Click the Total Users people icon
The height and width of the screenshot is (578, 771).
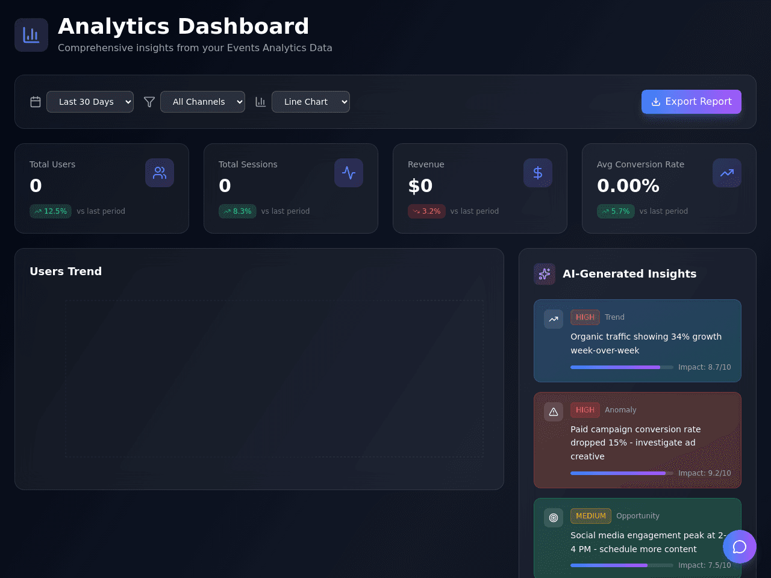[x=160, y=173]
